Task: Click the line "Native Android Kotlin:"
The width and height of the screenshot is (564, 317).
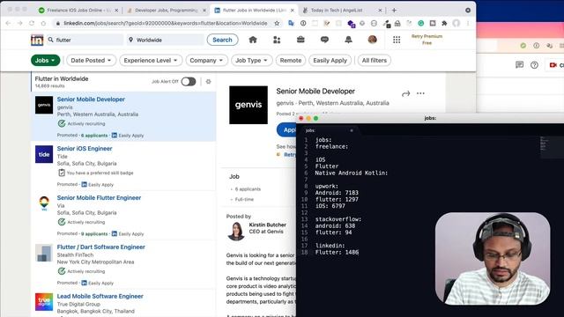Action: click(352, 173)
